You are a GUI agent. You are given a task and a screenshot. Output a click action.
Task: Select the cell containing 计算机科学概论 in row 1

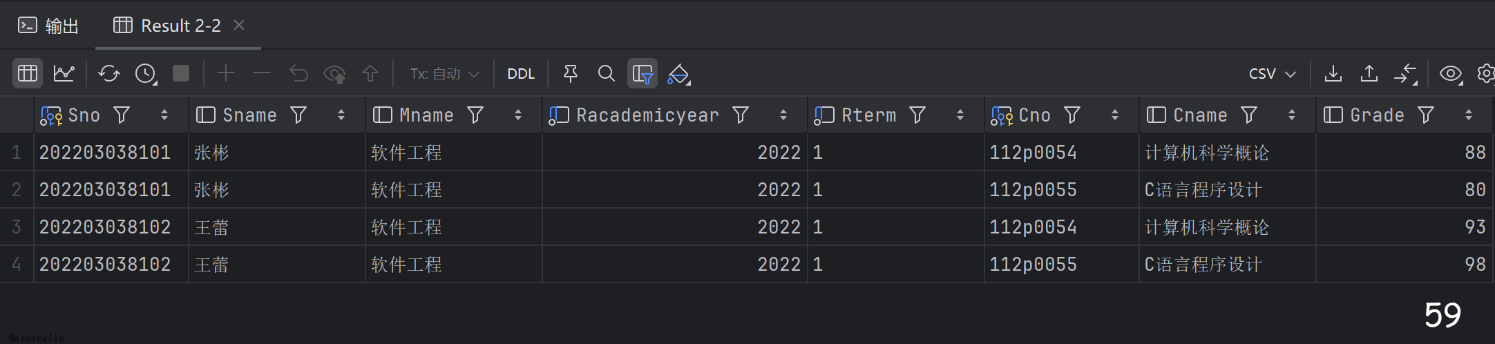click(1206, 153)
